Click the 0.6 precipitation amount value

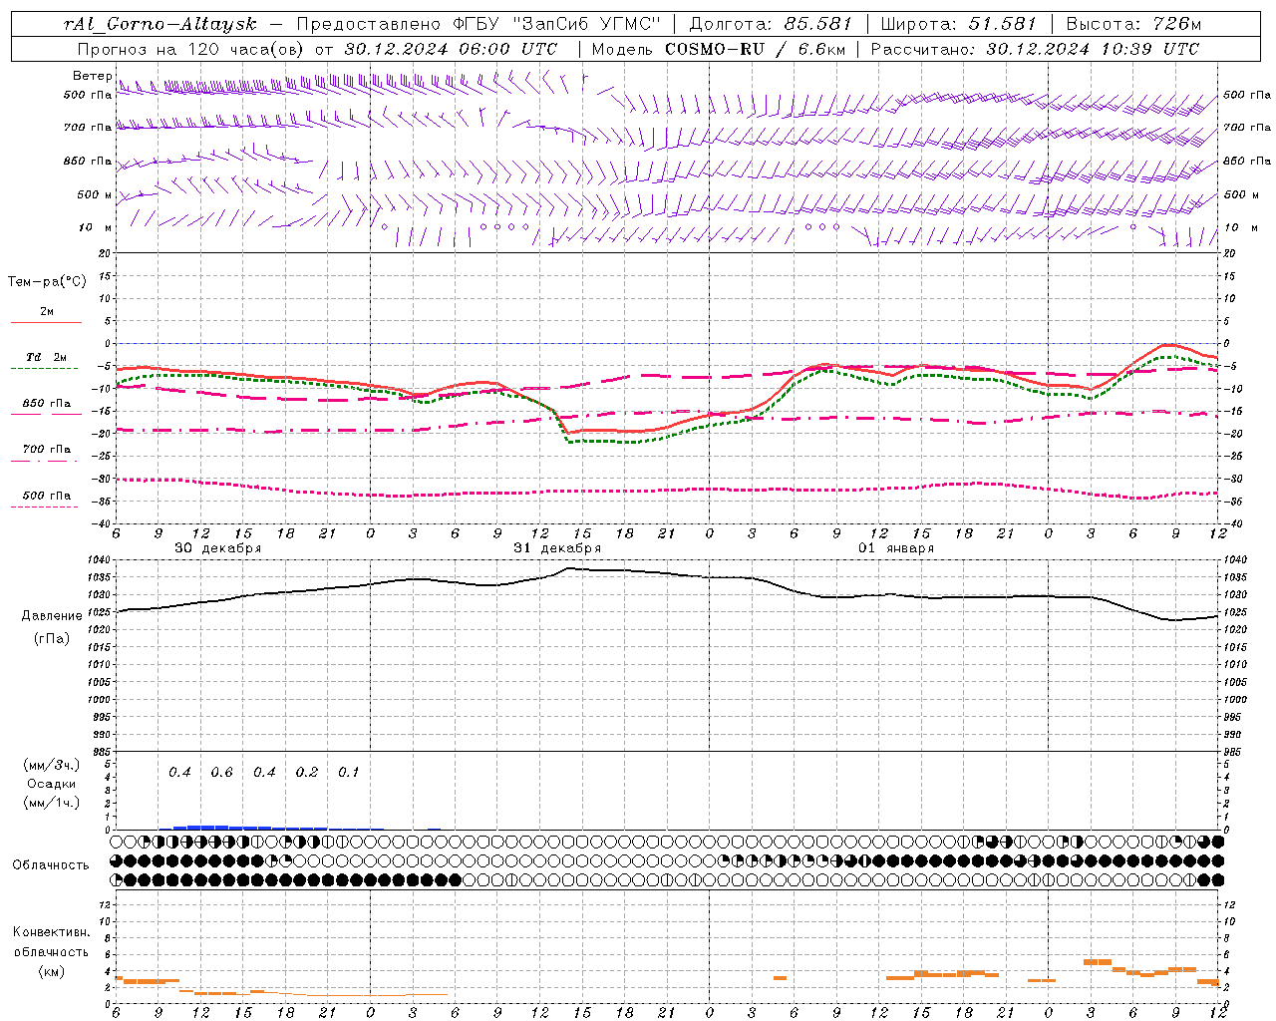click(221, 773)
